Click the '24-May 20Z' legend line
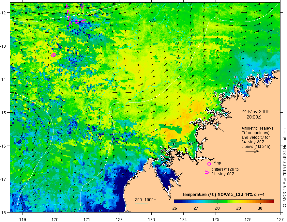The width and height of the screenshot is (287, 222). tap(253, 142)
